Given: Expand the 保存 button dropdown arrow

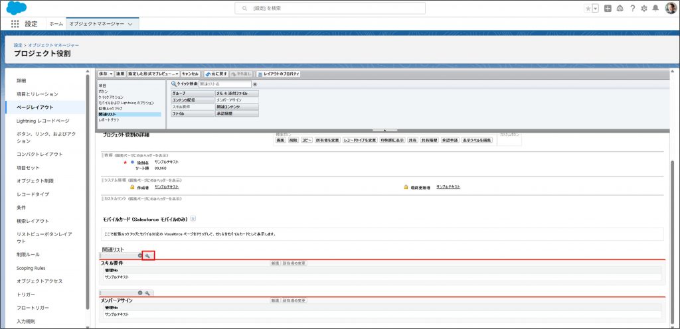Looking at the screenshot, I should point(110,74).
